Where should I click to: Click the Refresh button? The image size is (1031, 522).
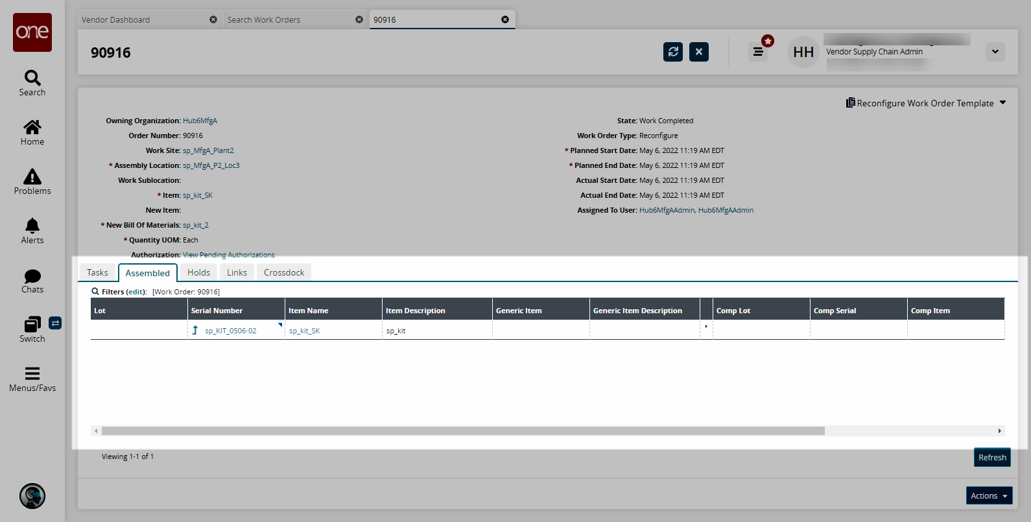(992, 457)
